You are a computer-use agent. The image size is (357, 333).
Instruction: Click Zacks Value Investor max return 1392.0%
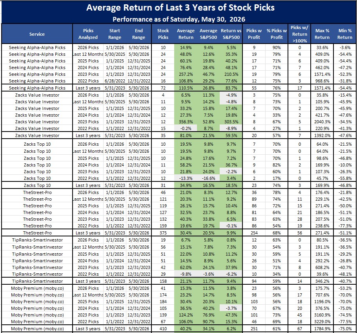click(322, 135)
